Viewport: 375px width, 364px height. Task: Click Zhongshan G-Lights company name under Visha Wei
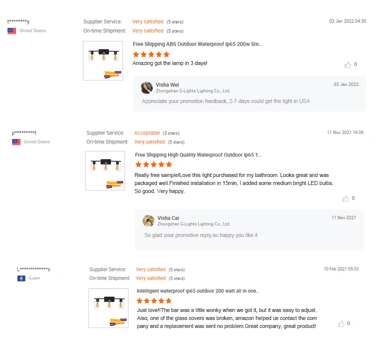coord(193,91)
